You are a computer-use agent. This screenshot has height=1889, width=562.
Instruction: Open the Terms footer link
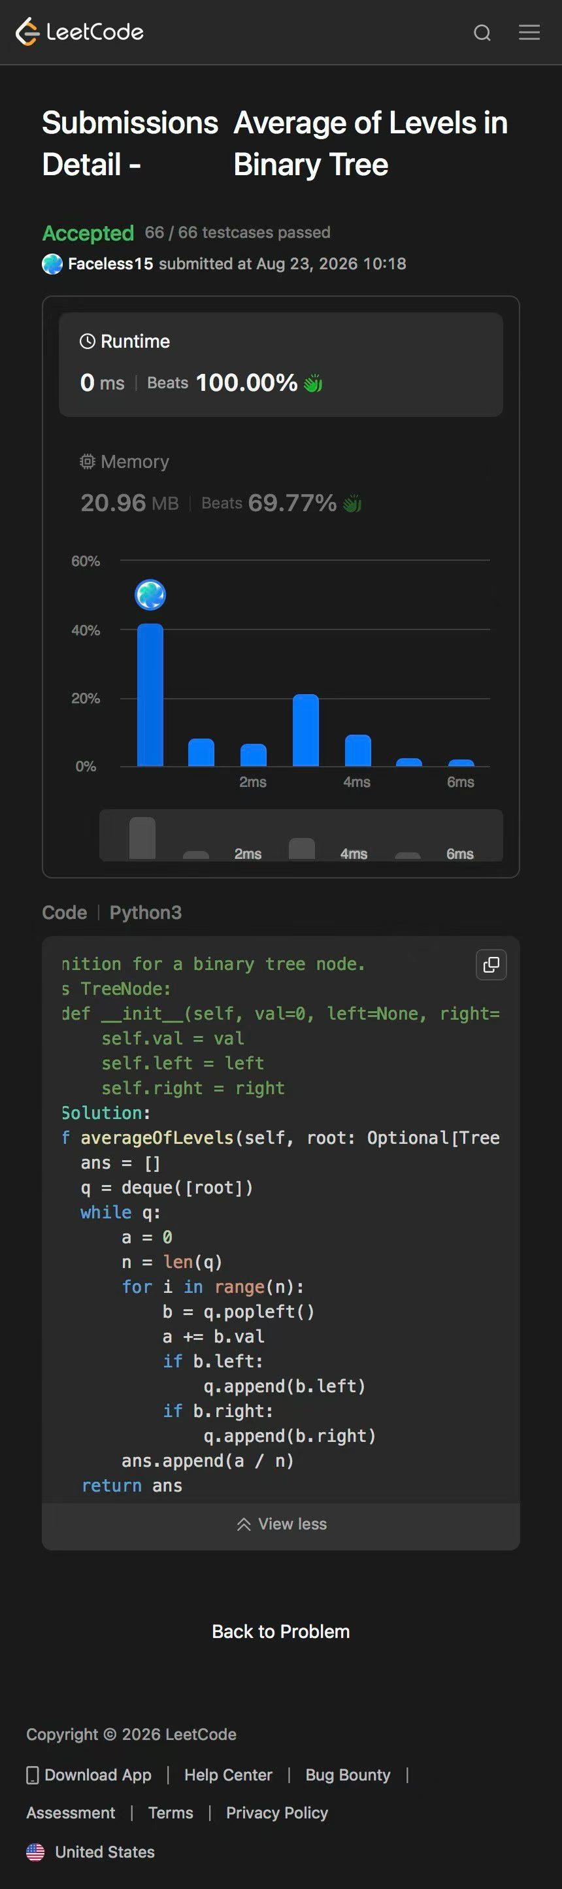point(171,1813)
